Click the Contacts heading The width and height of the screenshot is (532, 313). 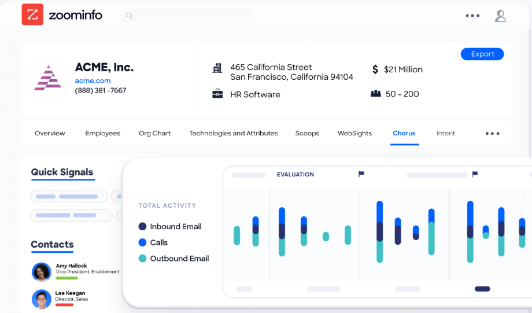click(52, 244)
